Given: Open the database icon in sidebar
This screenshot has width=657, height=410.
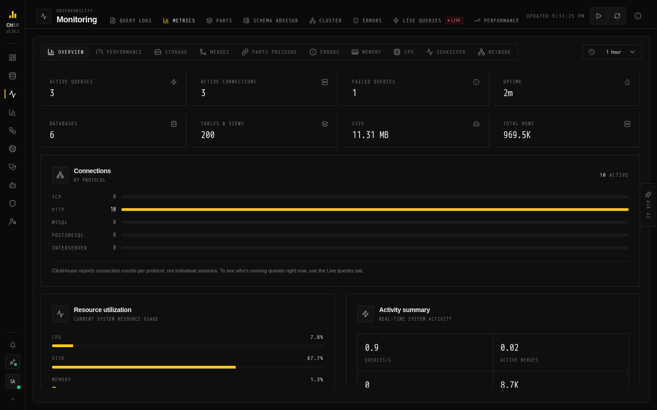Looking at the screenshot, I should pyautogui.click(x=12, y=76).
